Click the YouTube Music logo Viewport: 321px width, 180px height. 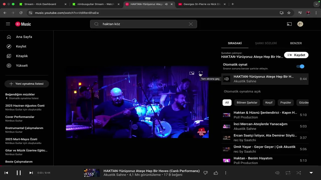[x=23, y=24]
